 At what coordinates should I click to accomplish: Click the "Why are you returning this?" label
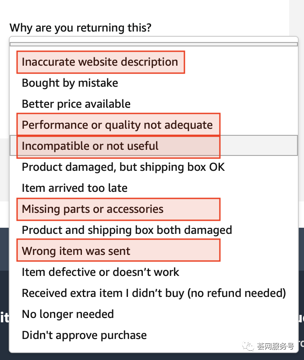[81, 28]
